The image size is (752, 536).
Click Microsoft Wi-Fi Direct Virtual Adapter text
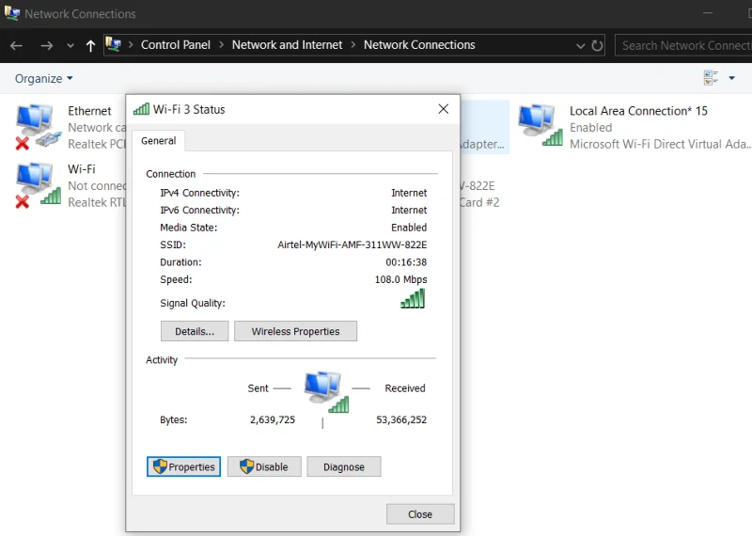[x=660, y=144]
